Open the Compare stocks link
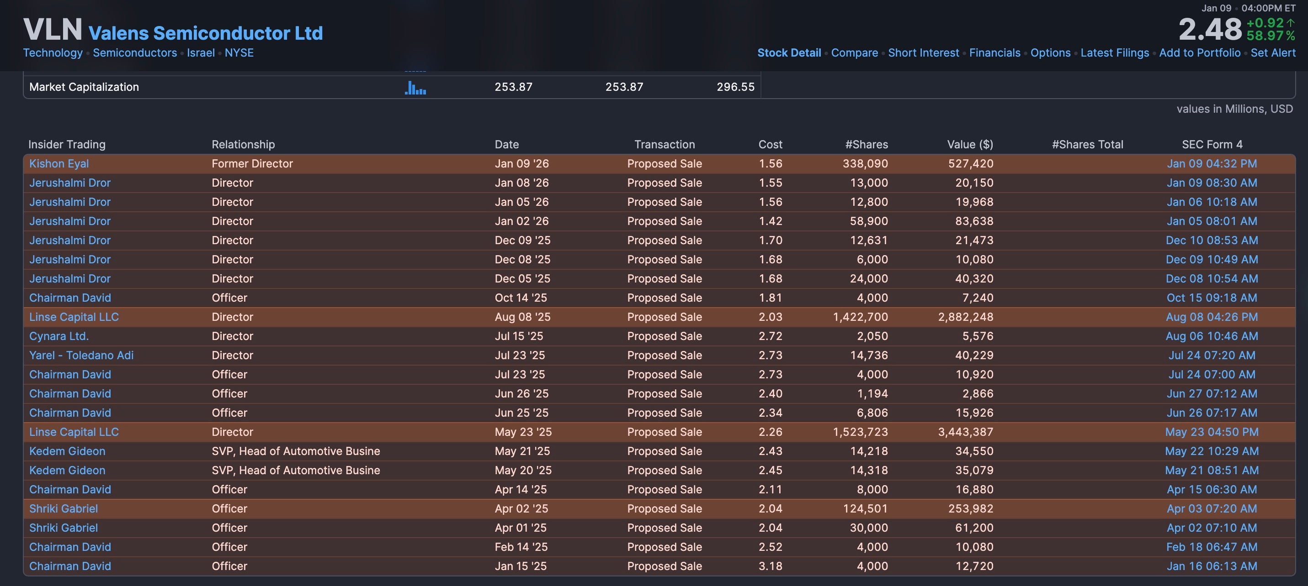The image size is (1308, 586). [854, 53]
